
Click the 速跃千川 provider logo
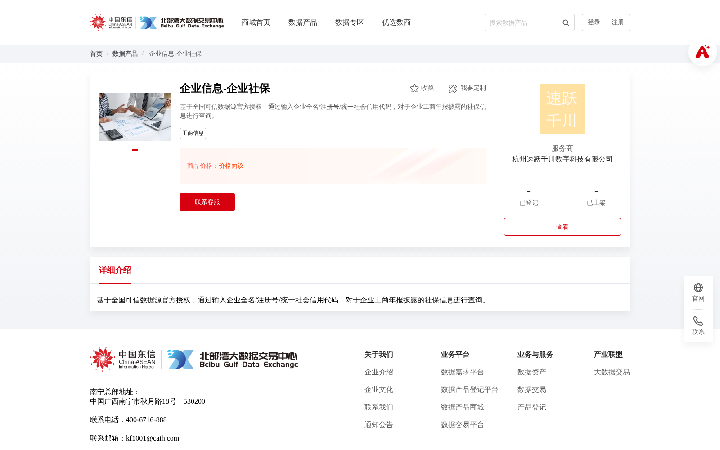coord(562,109)
